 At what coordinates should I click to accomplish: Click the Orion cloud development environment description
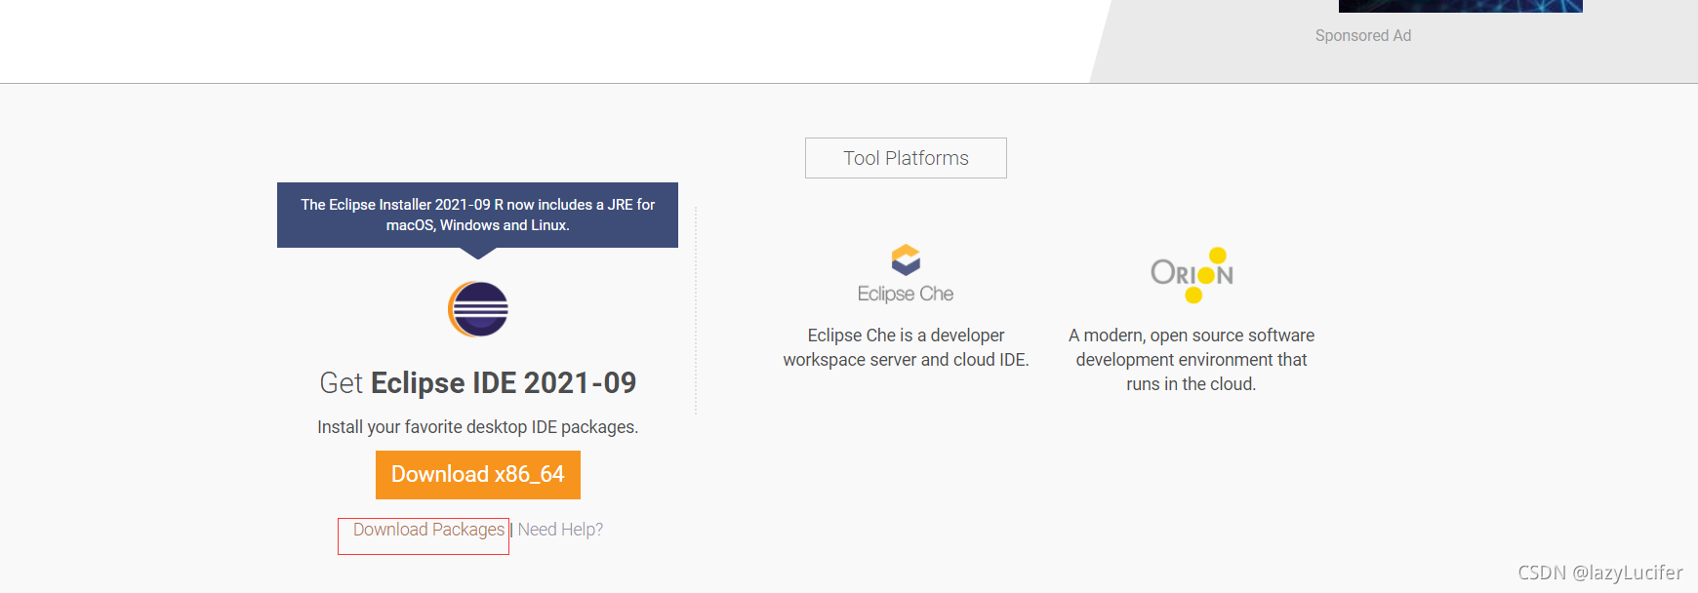(1192, 360)
